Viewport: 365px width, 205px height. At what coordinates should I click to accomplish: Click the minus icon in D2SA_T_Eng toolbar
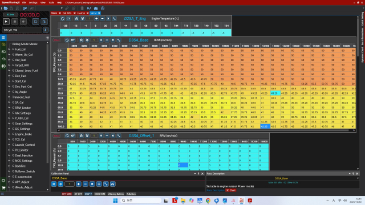tap(102, 19)
